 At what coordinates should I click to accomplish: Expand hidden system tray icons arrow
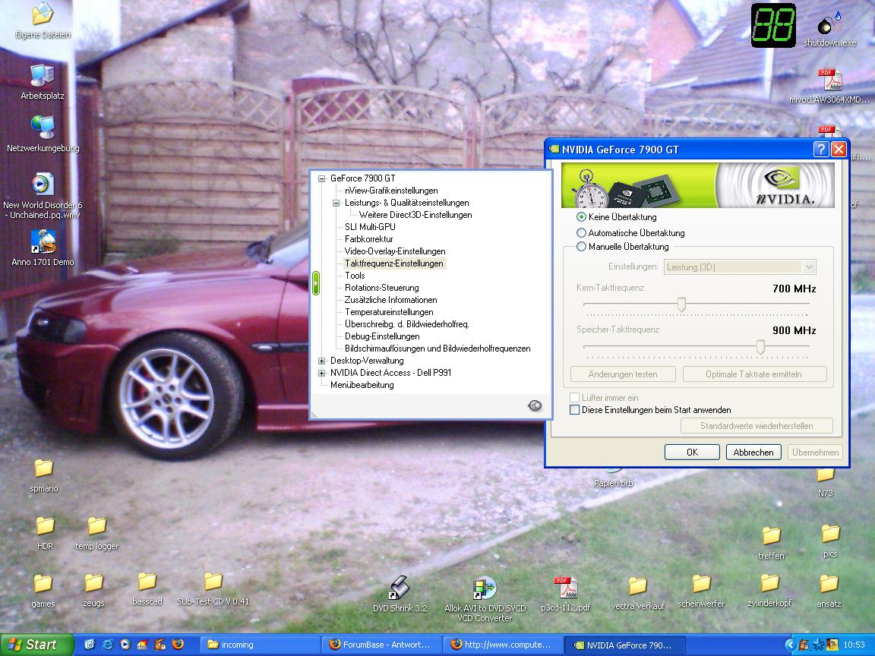[x=790, y=645]
